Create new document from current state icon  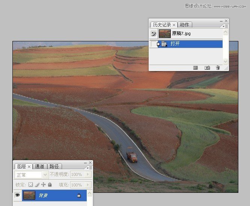point(195,68)
